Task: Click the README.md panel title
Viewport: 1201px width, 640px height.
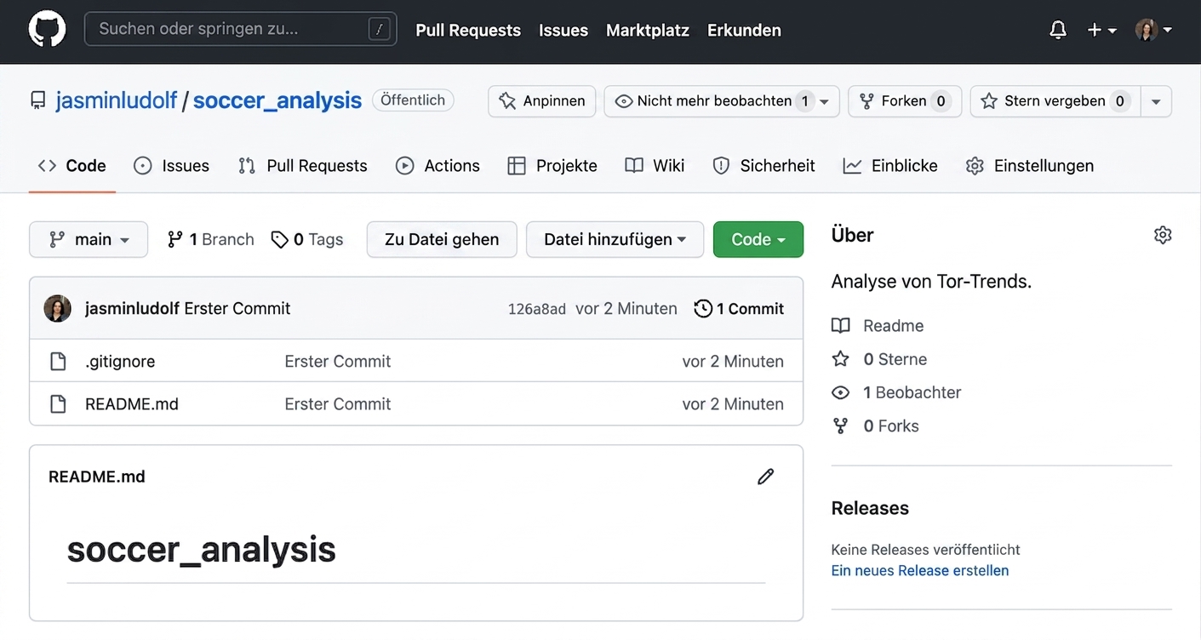Action: (97, 477)
